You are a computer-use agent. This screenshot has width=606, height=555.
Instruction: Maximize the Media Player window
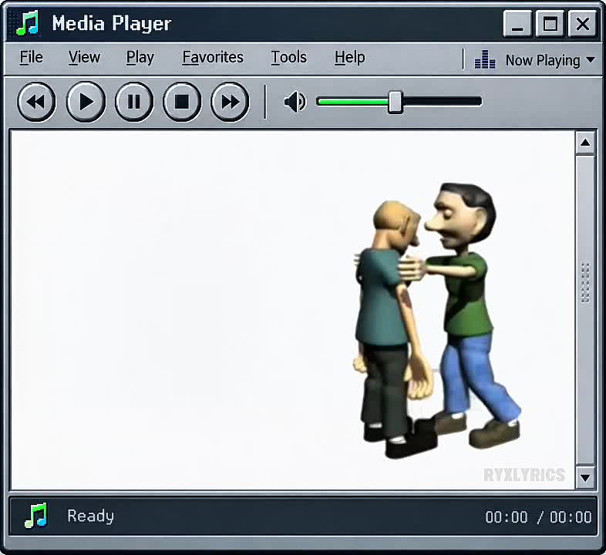coord(550,24)
